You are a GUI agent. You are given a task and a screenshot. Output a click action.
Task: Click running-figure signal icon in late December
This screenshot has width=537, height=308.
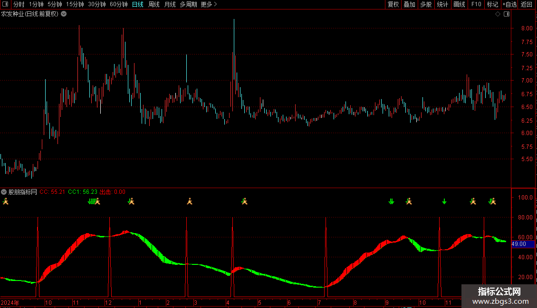click(131, 201)
